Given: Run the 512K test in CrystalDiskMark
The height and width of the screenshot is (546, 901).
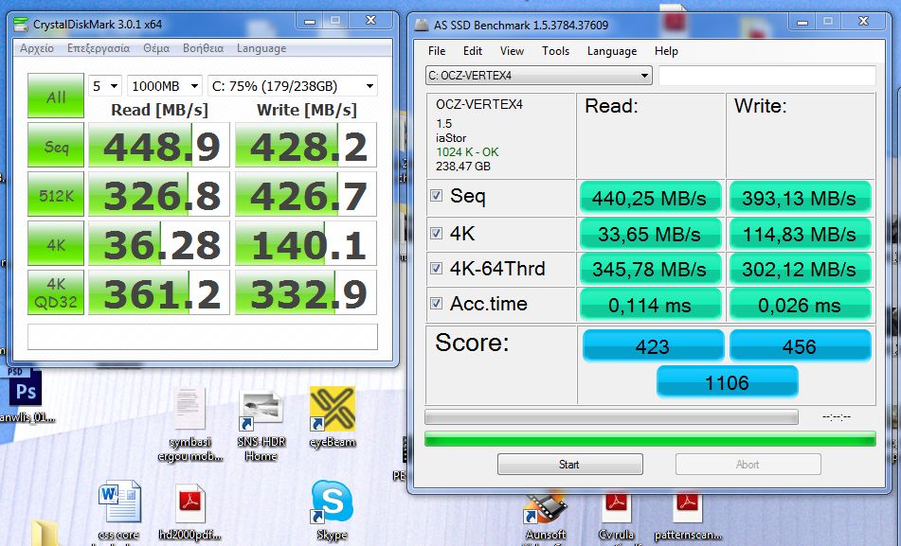Looking at the screenshot, I should click(56, 194).
